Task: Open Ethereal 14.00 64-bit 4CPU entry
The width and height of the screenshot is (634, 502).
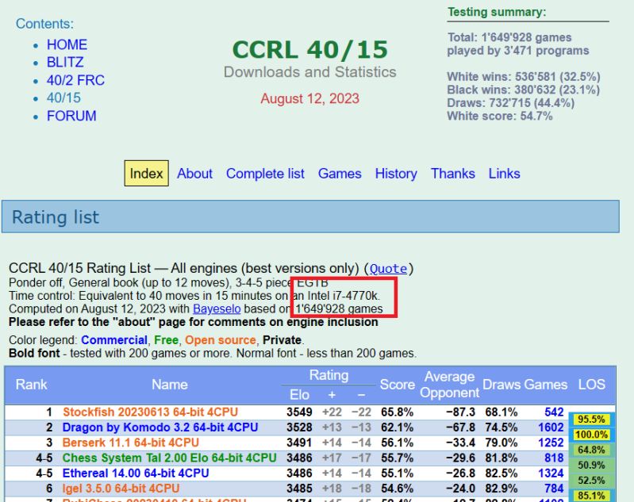Action: 136,473
